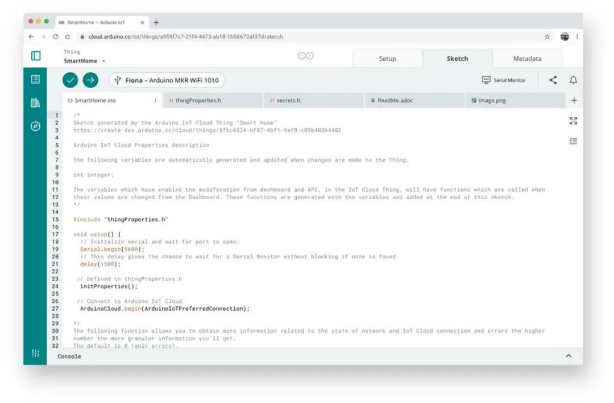Viewport: 614px width, 403px height.
Task: Click the Verify checkmark button
Action: 70,80
